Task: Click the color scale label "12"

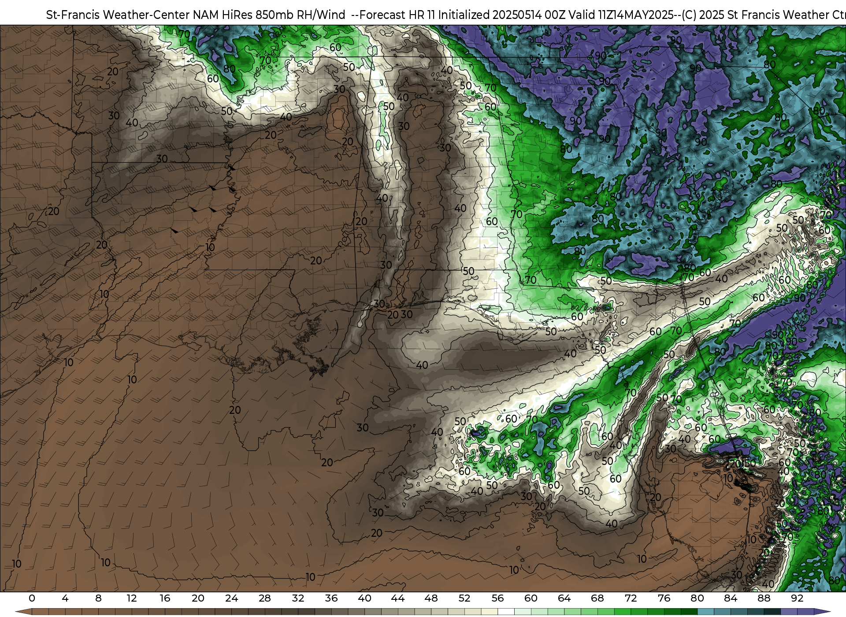Action: (x=132, y=598)
